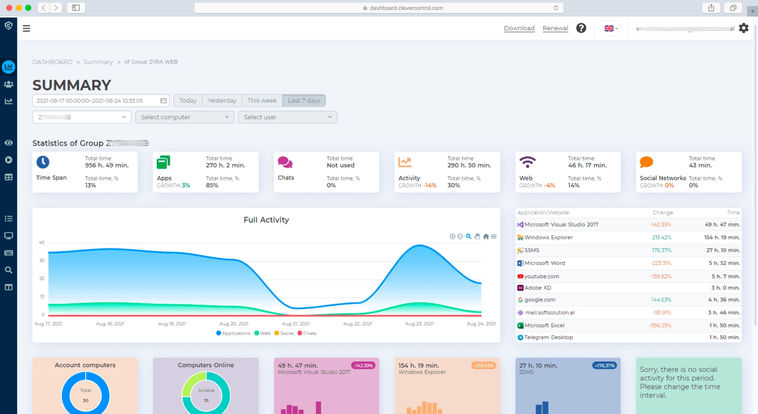
Task: Click the date range input field
Action: [101, 100]
